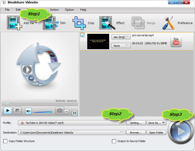Click the large preview pane logo
Image resolution: width=195 pixels, height=151 pixels.
[39, 64]
